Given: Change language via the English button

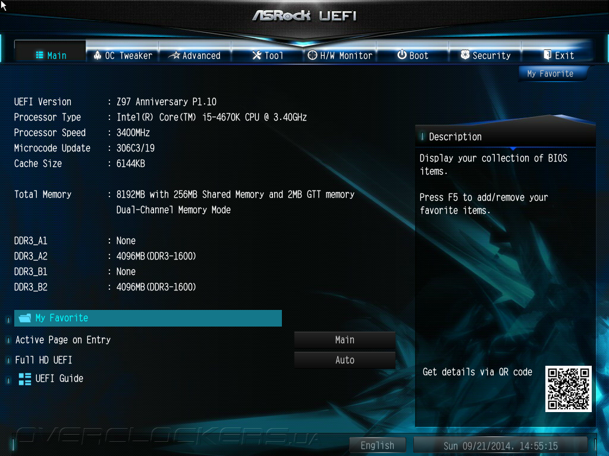Looking at the screenshot, I should [378, 445].
